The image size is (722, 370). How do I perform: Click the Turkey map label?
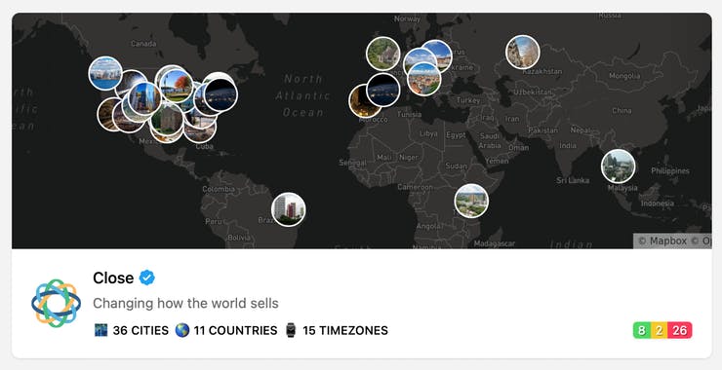(x=468, y=99)
